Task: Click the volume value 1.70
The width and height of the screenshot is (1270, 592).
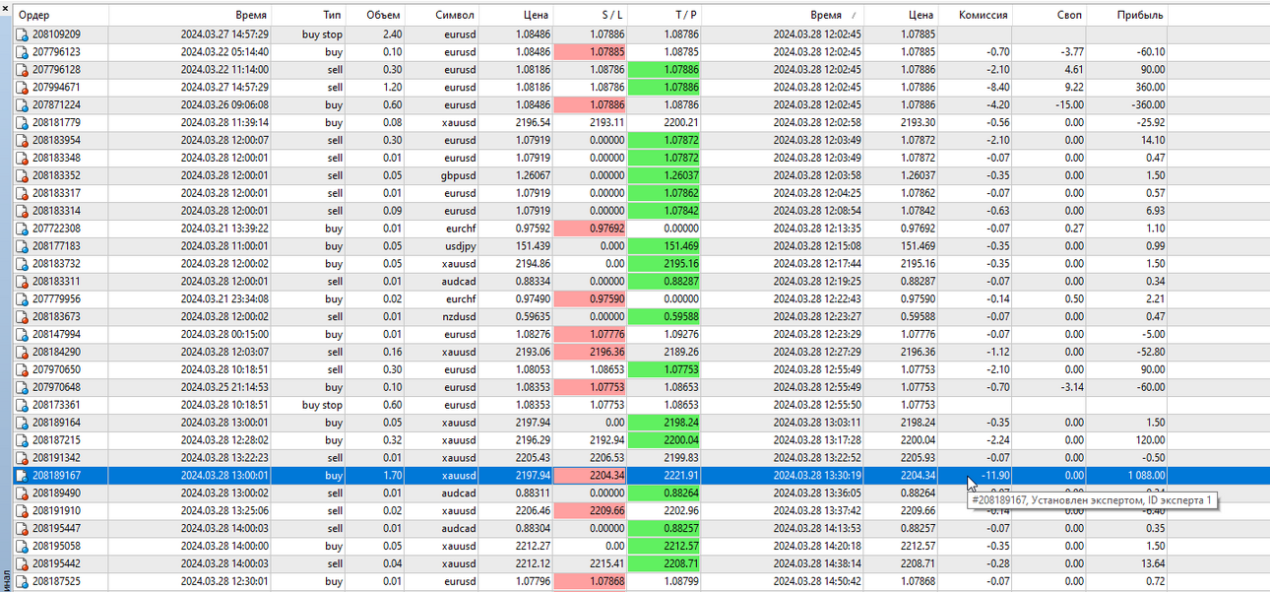Action: coord(391,476)
